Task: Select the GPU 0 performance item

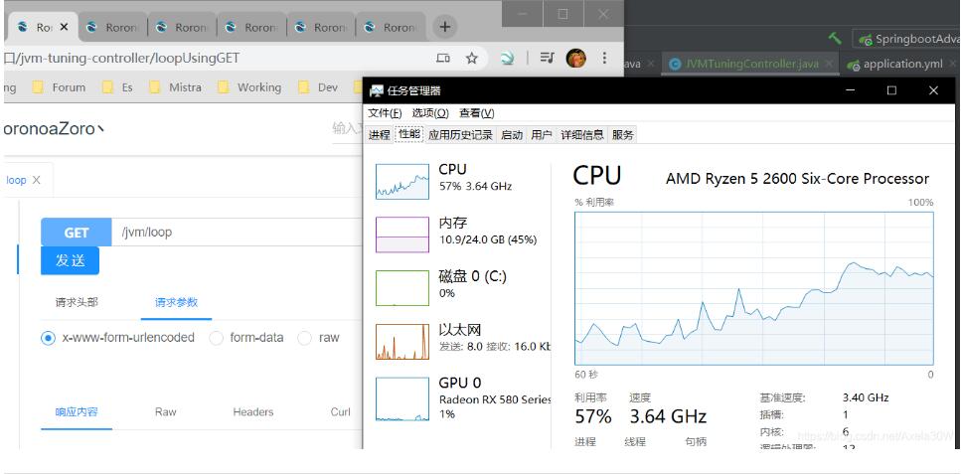Action: [x=401, y=395]
